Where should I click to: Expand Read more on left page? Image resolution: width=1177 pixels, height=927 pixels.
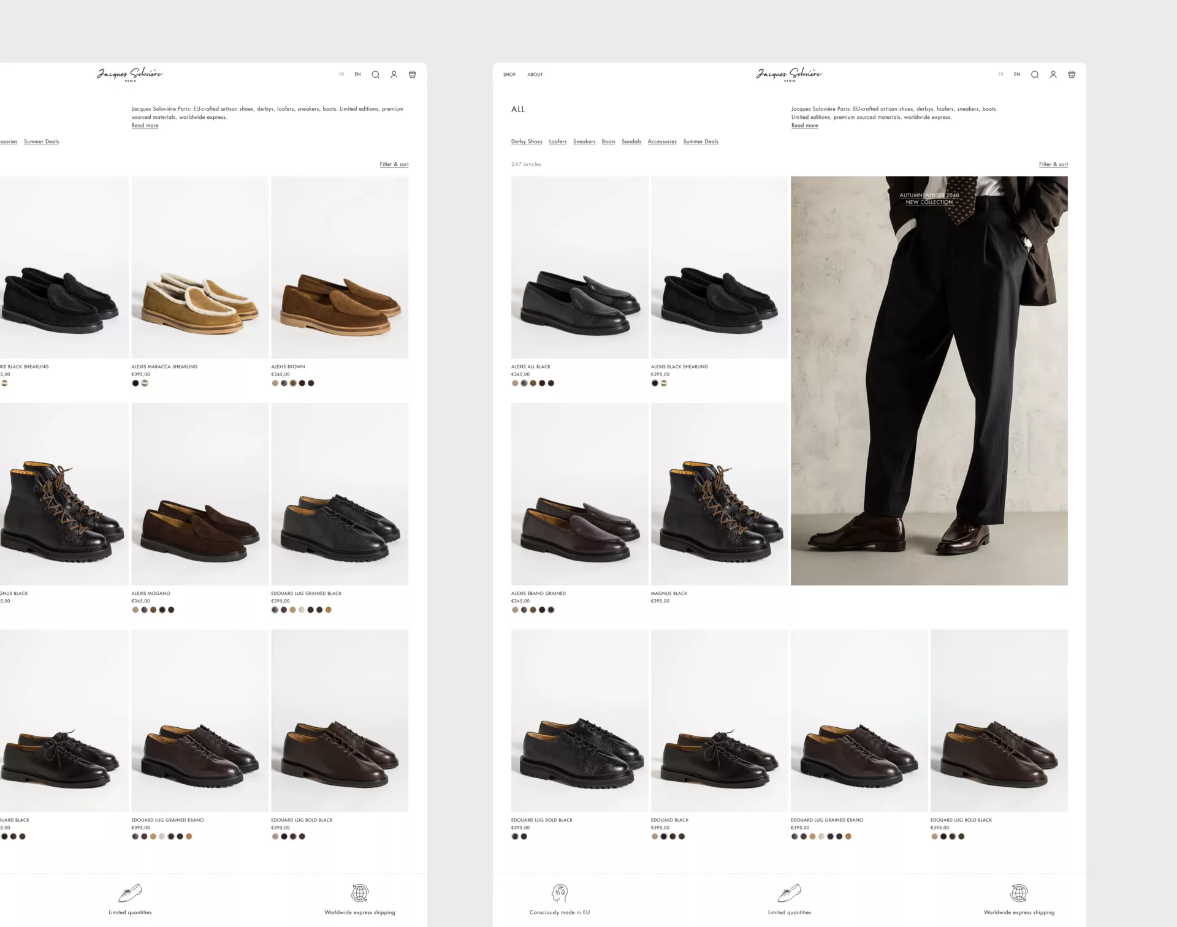[x=145, y=126]
